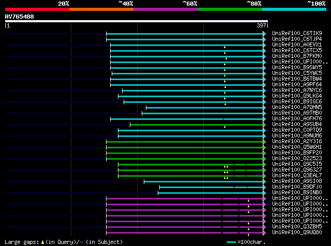Click the purple arrowhead ending the Q3ZBH5 row
The width and height of the screenshot is (331, 246).
pyautogui.click(x=264, y=227)
